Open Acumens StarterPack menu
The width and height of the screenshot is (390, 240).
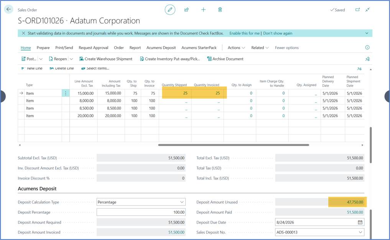pos(199,47)
